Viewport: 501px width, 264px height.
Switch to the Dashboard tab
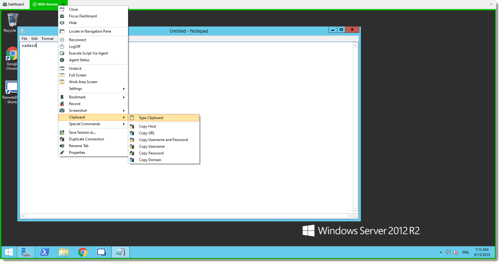14,4
